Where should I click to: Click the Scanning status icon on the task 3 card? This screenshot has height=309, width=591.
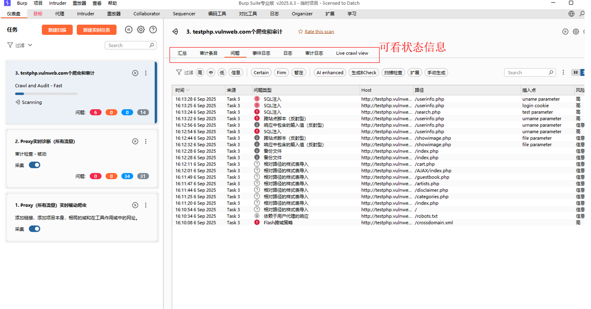point(17,102)
